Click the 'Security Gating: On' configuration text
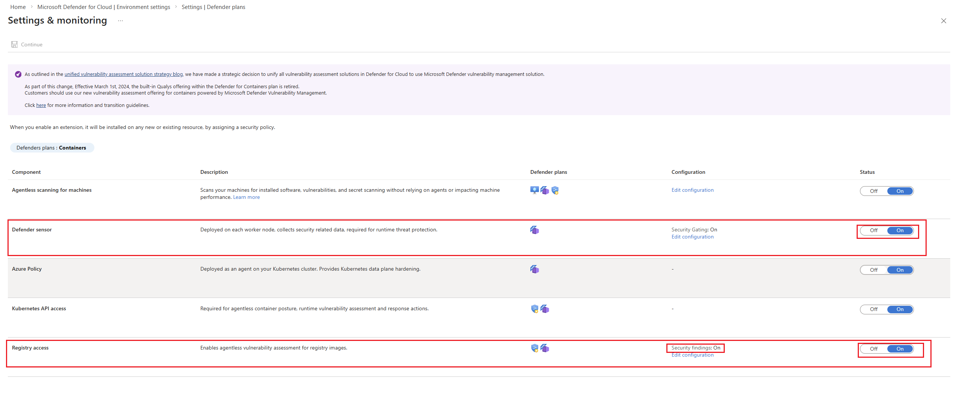The height and width of the screenshot is (394, 957). coord(694,230)
